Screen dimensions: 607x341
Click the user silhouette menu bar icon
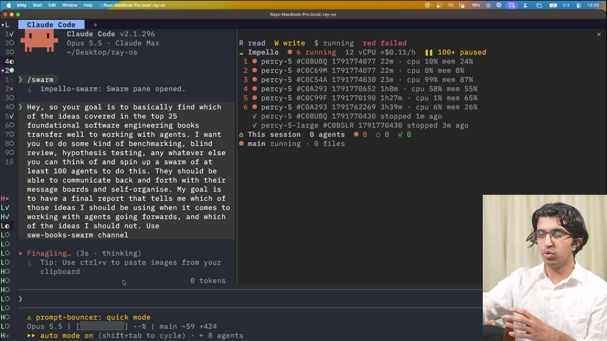tap(525, 5)
